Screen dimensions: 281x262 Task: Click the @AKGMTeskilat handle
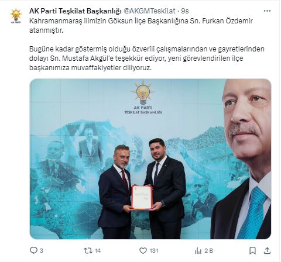(150, 11)
